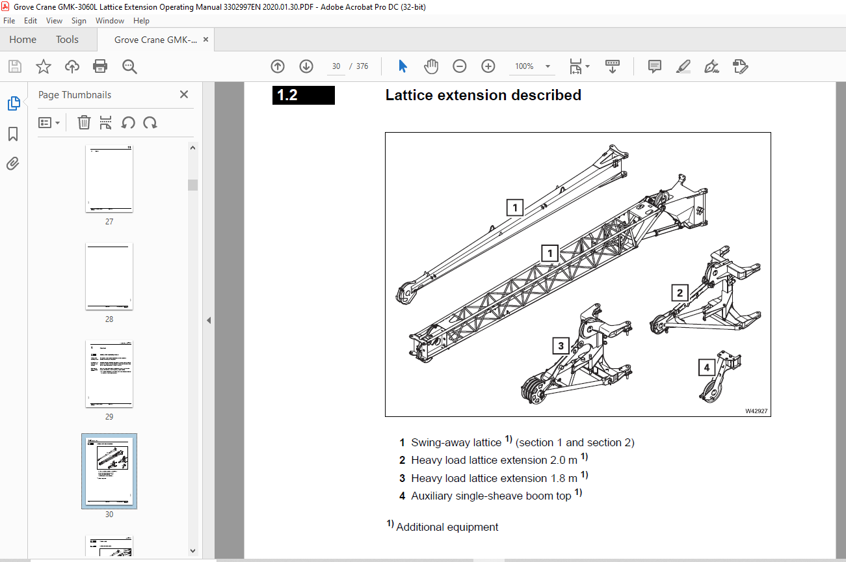The width and height of the screenshot is (846, 562).
Task: Open print pages icon in thumbnails panel
Action: 106,122
